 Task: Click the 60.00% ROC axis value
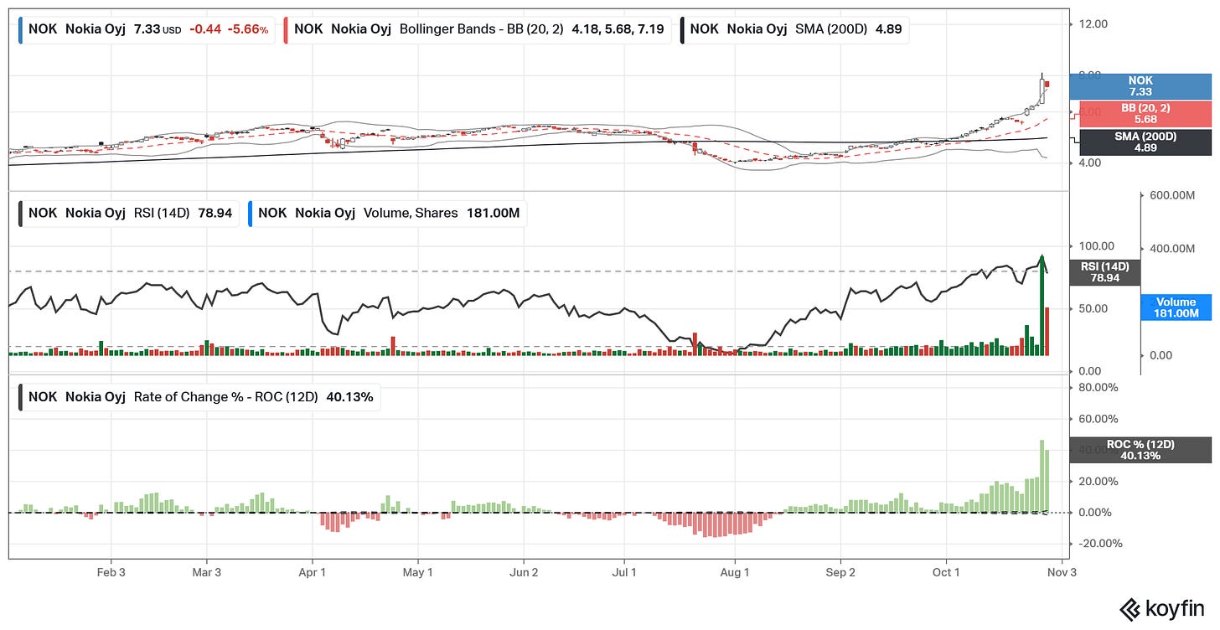pos(1098,419)
